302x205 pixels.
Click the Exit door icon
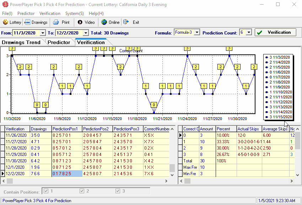(126, 22)
